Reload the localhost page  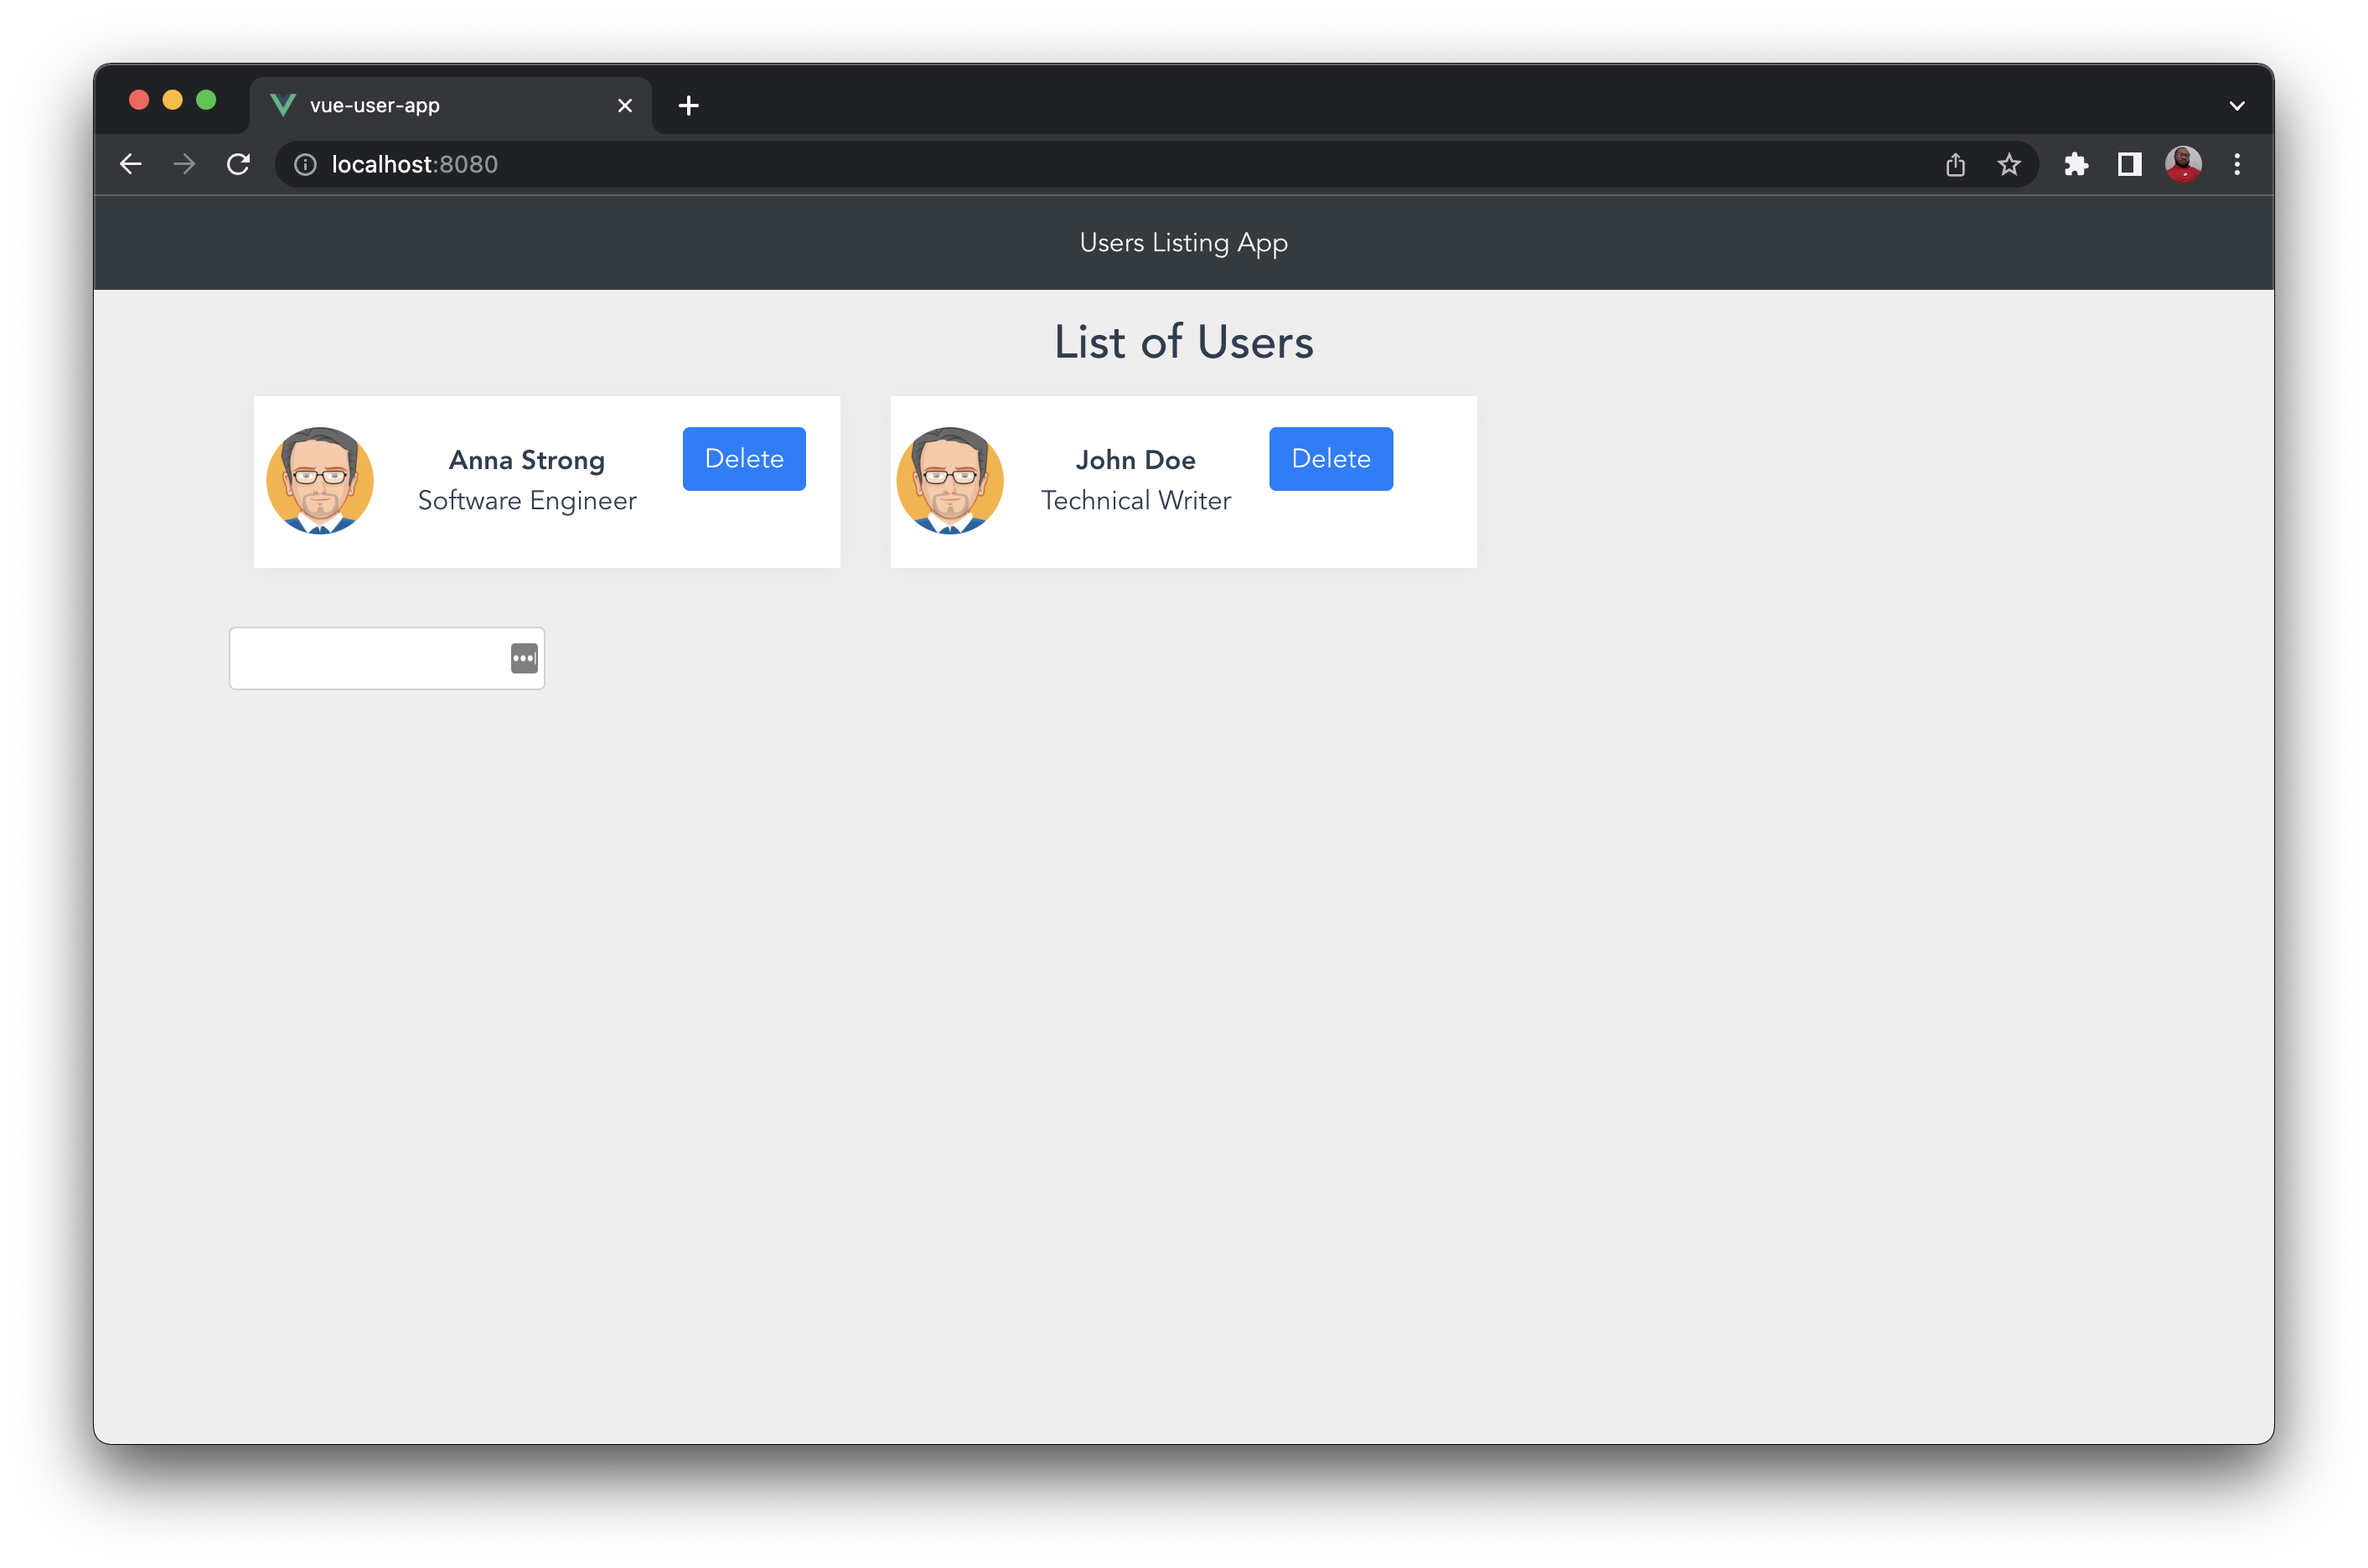[238, 164]
